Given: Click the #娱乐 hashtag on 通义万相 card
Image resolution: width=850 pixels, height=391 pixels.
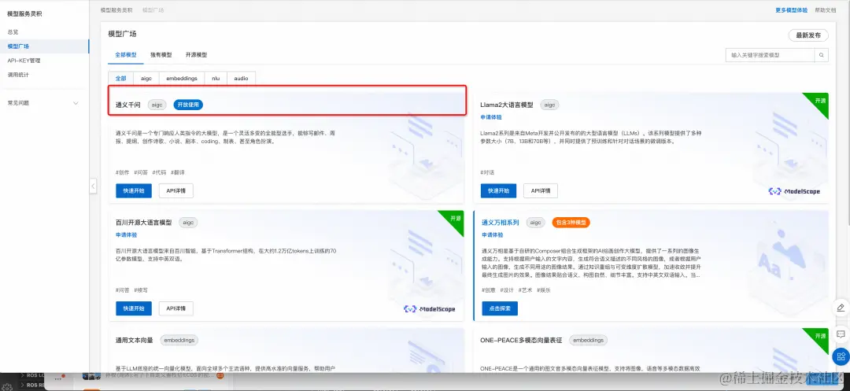Looking at the screenshot, I should (544, 290).
